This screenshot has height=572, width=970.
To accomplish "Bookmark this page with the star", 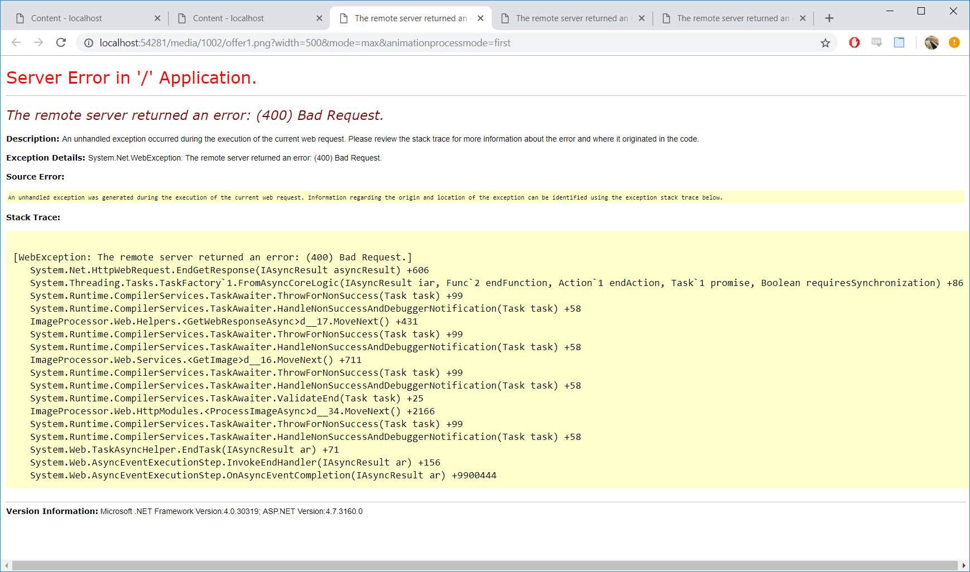I will pyautogui.click(x=825, y=43).
